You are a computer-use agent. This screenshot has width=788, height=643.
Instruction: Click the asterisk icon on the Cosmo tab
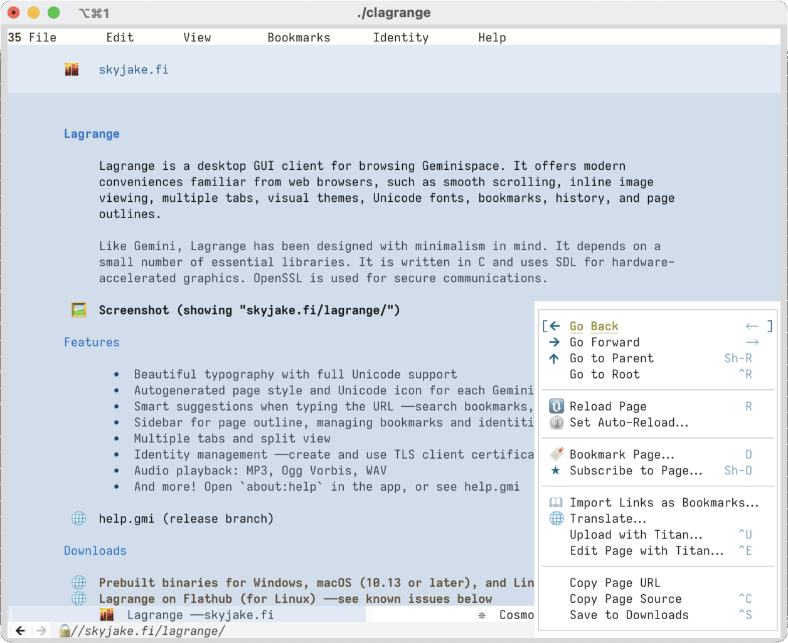click(482, 615)
